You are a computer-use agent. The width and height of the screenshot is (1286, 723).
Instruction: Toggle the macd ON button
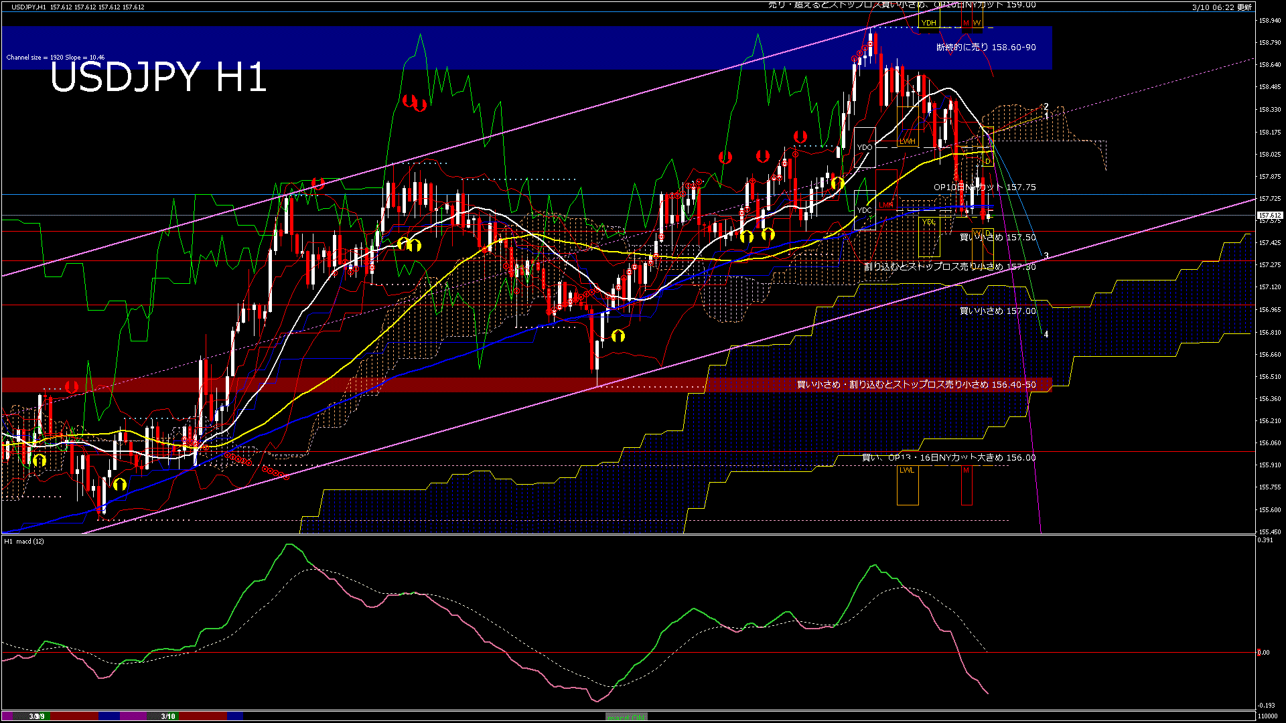pos(626,717)
